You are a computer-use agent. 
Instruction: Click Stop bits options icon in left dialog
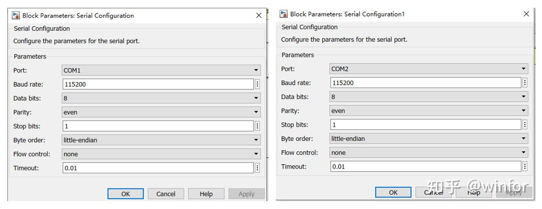(258, 126)
